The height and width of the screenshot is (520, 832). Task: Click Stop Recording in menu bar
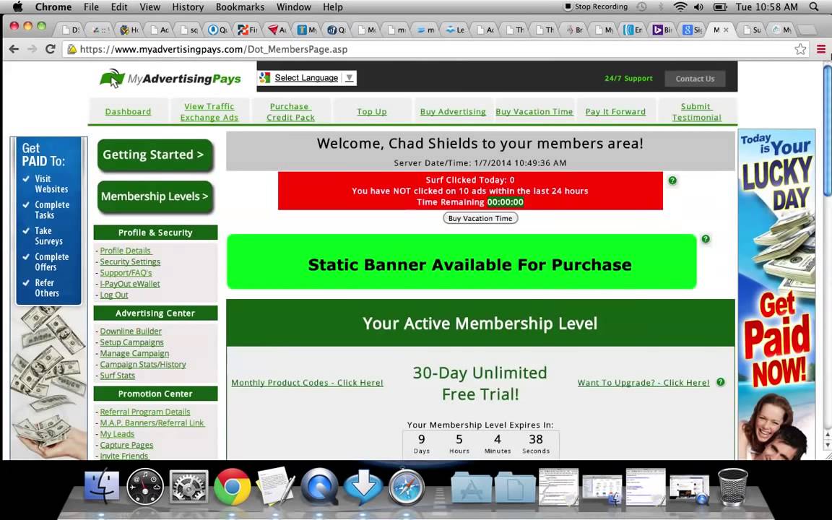tap(595, 7)
